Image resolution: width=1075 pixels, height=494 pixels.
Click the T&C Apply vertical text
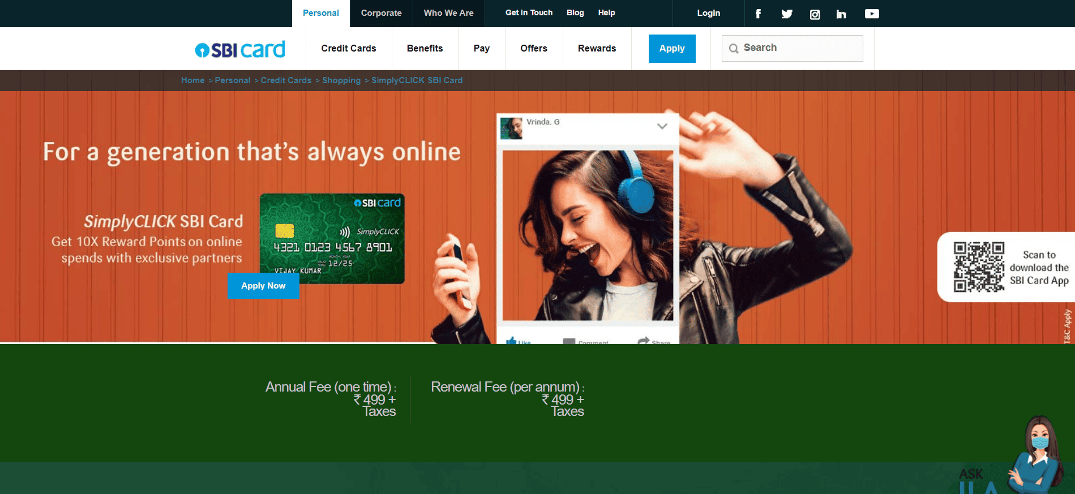(1068, 326)
